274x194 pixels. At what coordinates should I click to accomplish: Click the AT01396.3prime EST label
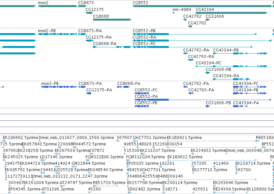pyautogui.click(x=58, y=189)
